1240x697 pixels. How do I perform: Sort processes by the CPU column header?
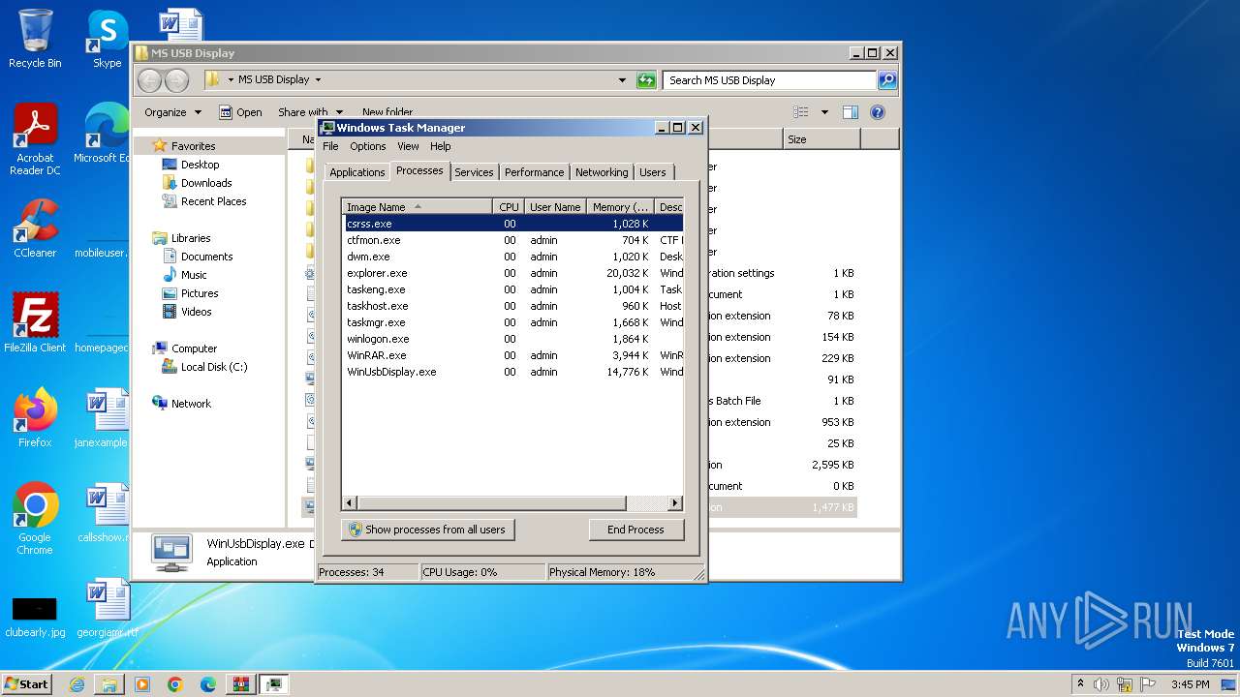(509, 207)
